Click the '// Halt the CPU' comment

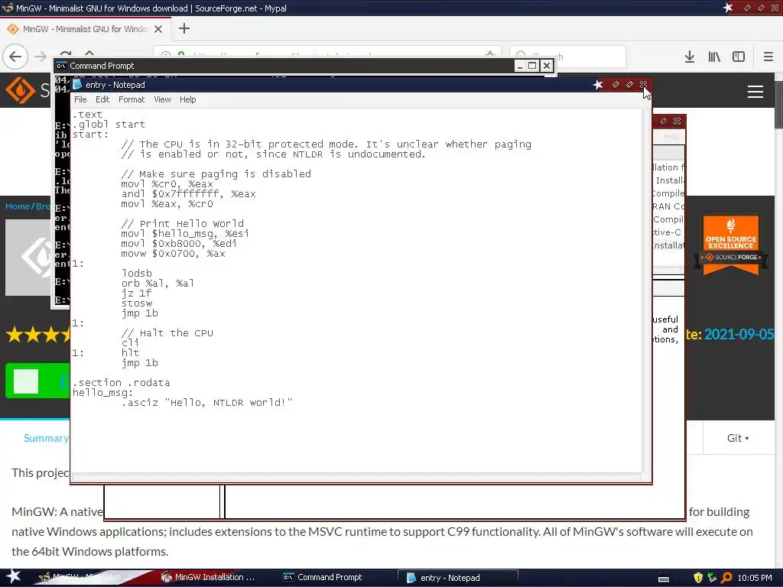[x=167, y=333]
